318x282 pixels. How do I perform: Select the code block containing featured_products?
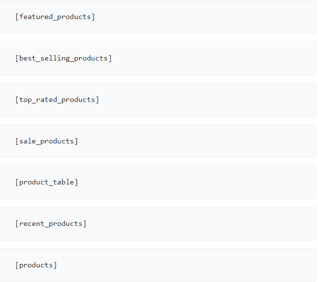[205, 17]
